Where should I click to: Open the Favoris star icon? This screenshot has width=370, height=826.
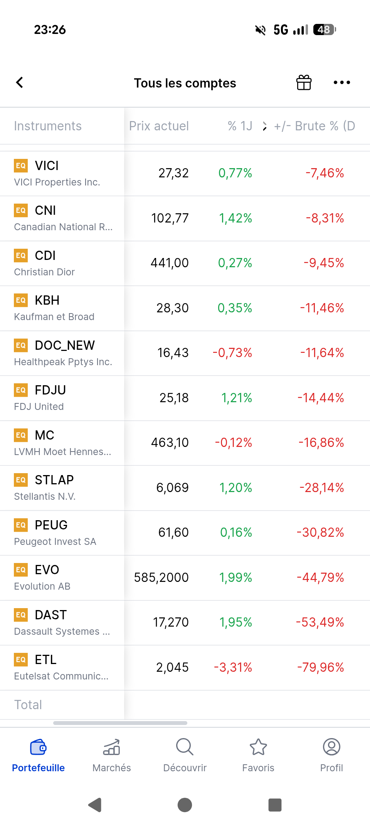[258, 747]
